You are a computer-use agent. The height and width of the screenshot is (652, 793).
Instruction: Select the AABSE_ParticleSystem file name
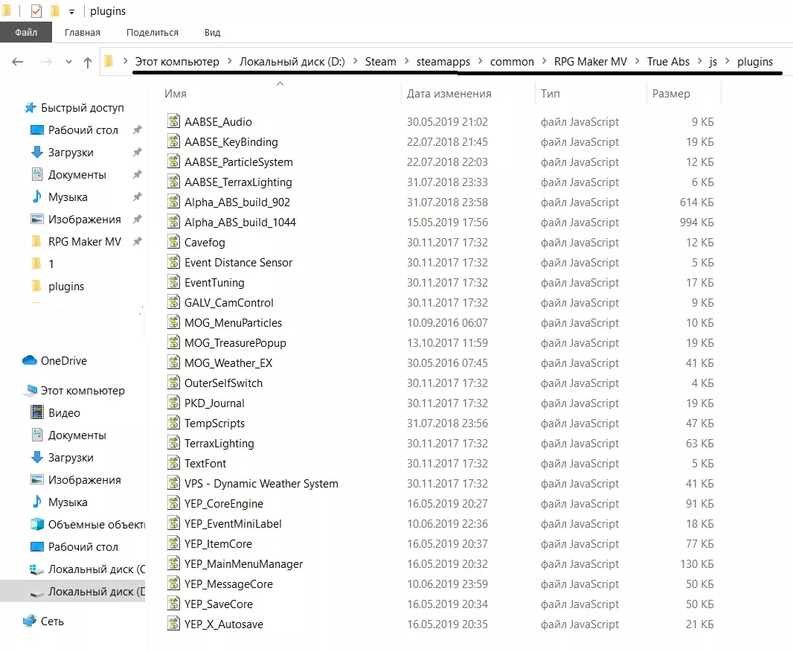[239, 162]
